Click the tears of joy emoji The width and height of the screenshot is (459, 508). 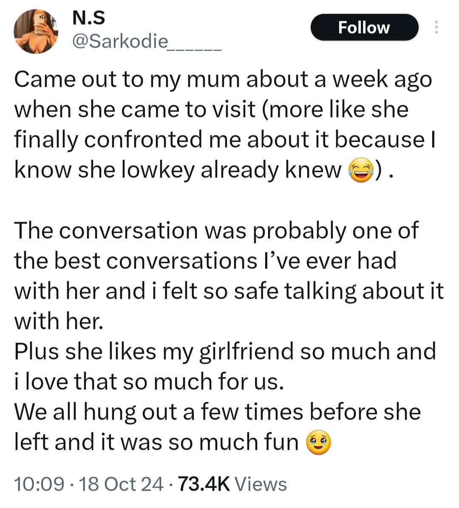362,171
